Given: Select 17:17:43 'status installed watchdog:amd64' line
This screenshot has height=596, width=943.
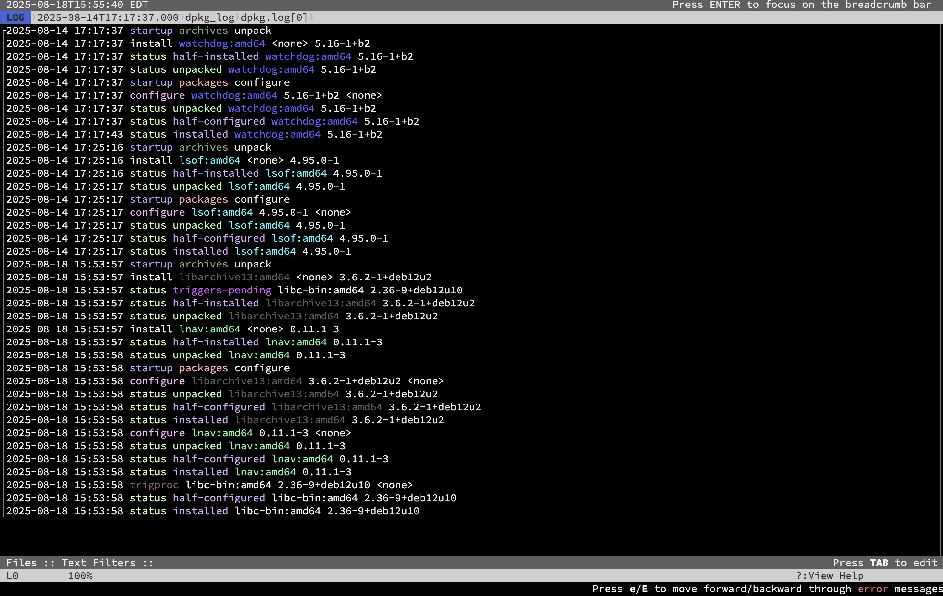Looking at the screenshot, I should 194,134.
